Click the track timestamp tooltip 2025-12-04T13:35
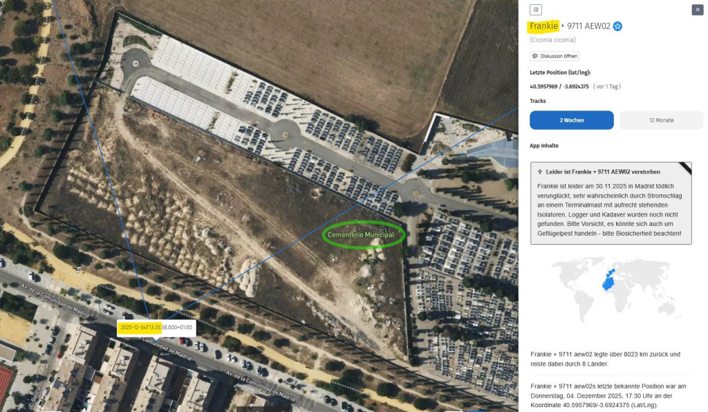The height and width of the screenshot is (412, 708). click(x=156, y=328)
